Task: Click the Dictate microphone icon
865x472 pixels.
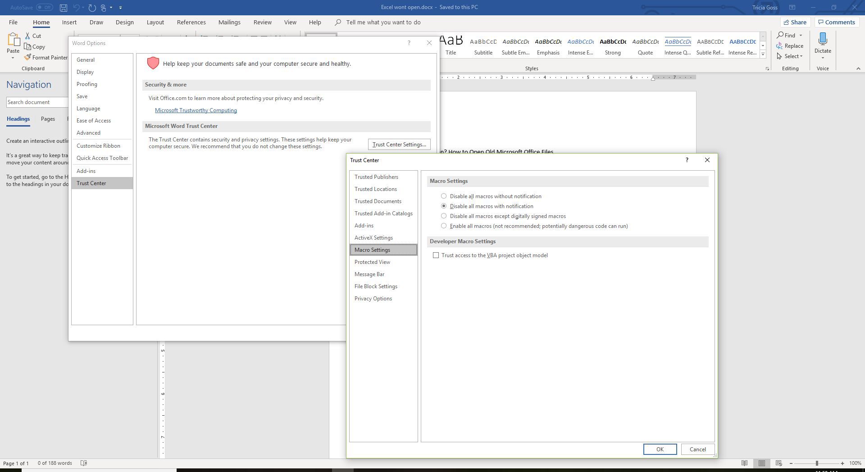Action: click(823, 39)
